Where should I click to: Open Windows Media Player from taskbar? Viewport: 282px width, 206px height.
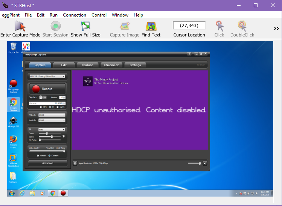tap(42, 193)
